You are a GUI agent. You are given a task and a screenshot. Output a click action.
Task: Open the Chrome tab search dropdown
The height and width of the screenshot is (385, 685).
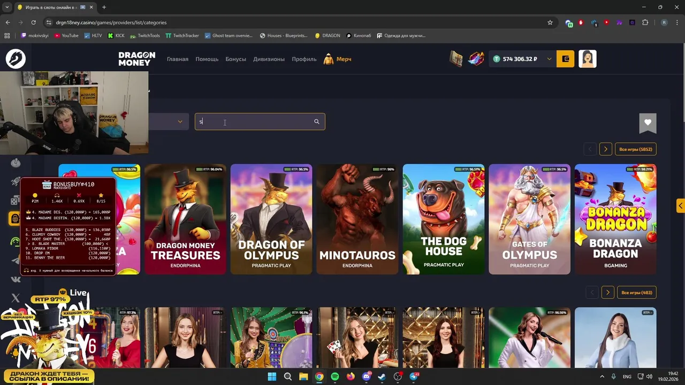tap(7, 7)
